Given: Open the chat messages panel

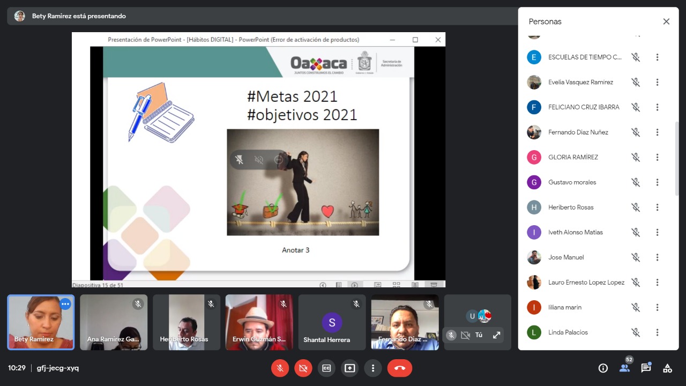Looking at the screenshot, I should [x=646, y=368].
